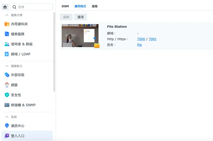
Task: Open the 檔案服務 icon
Action: click(x=7, y=34)
